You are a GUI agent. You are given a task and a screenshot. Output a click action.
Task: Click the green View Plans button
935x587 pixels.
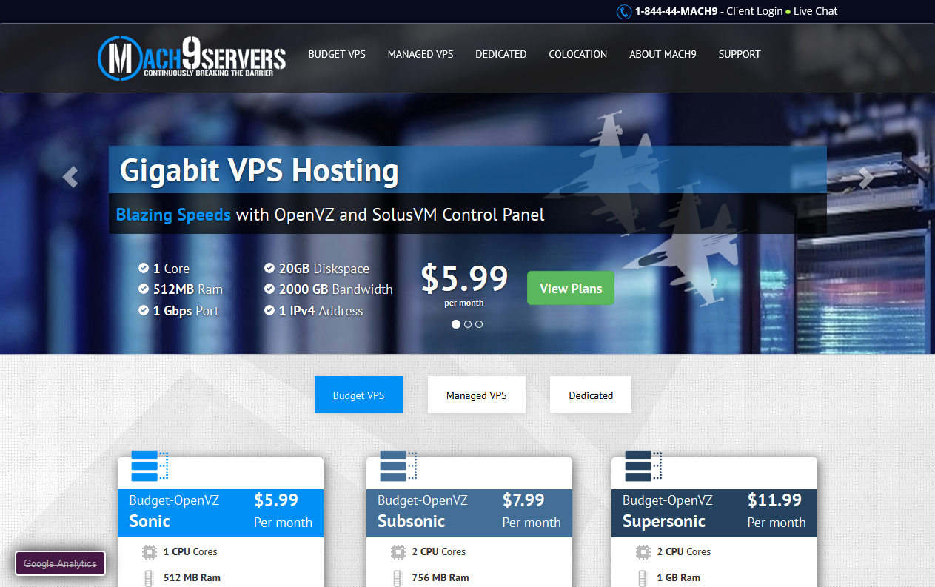pos(571,288)
